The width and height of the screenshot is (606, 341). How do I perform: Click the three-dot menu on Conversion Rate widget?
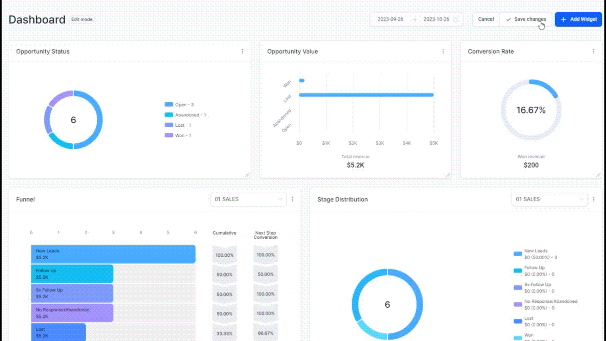593,51
